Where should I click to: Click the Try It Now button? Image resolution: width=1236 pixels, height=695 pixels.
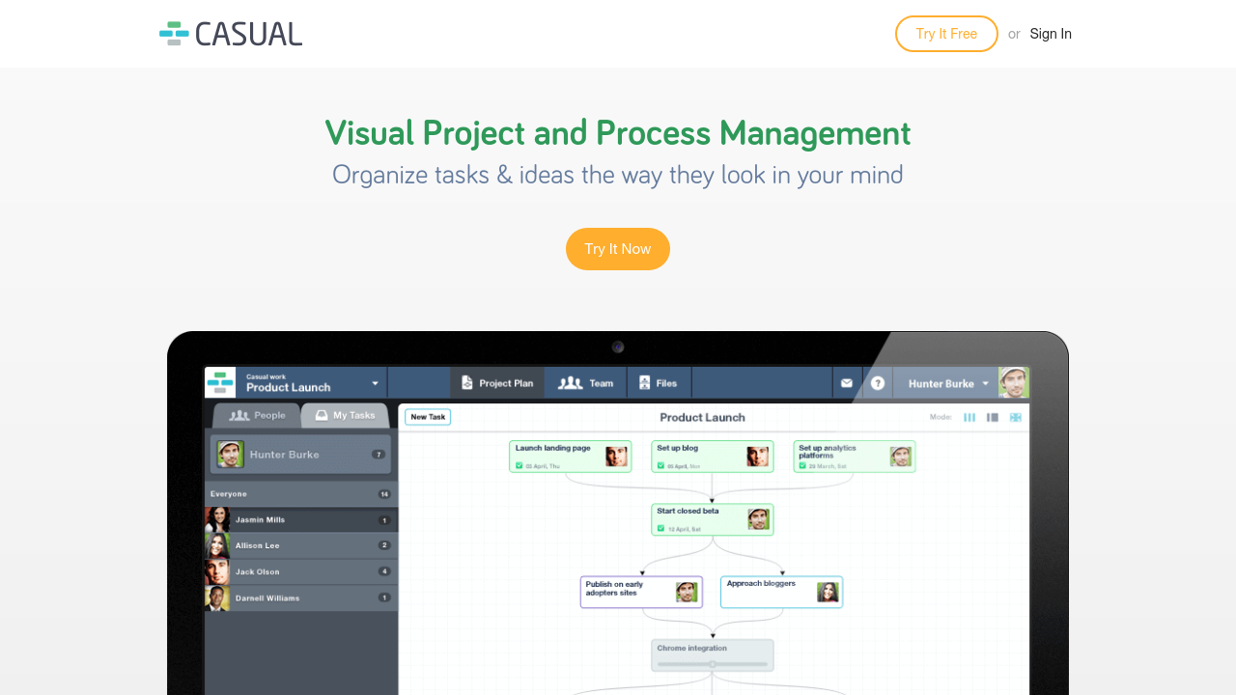coord(618,249)
